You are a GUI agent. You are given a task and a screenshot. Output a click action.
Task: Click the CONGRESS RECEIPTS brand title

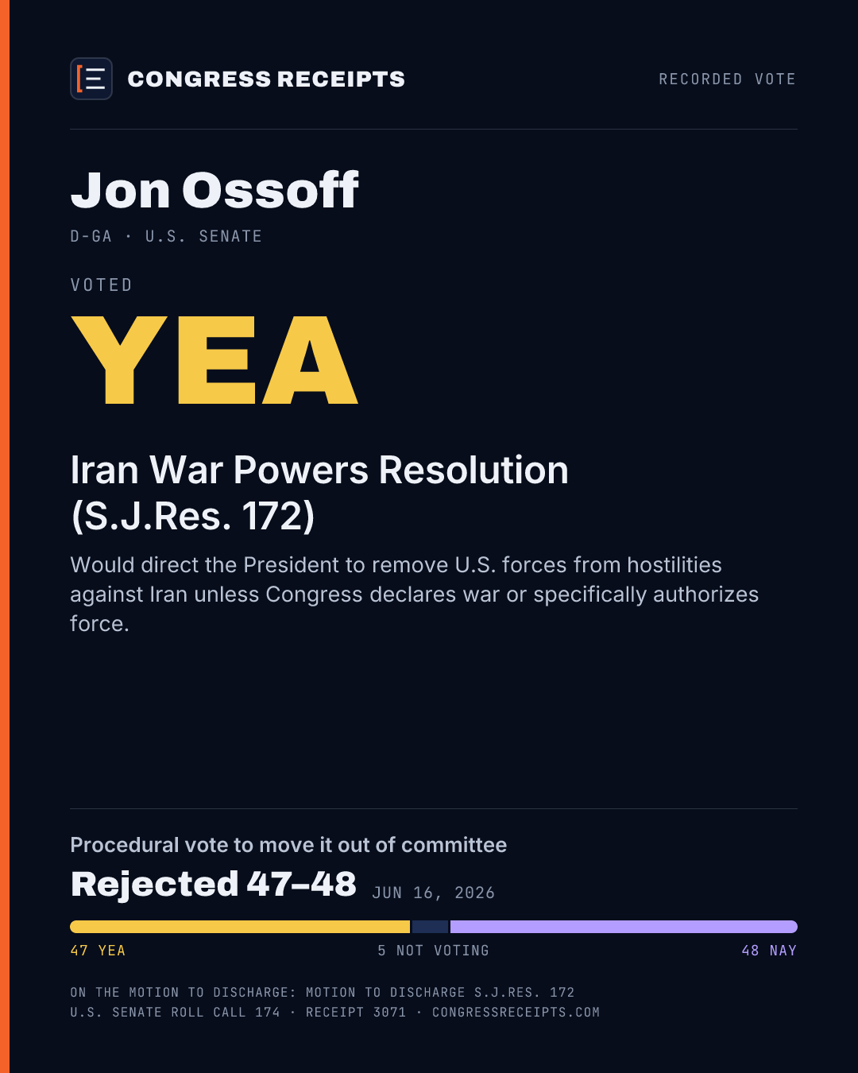click(266, 79)
